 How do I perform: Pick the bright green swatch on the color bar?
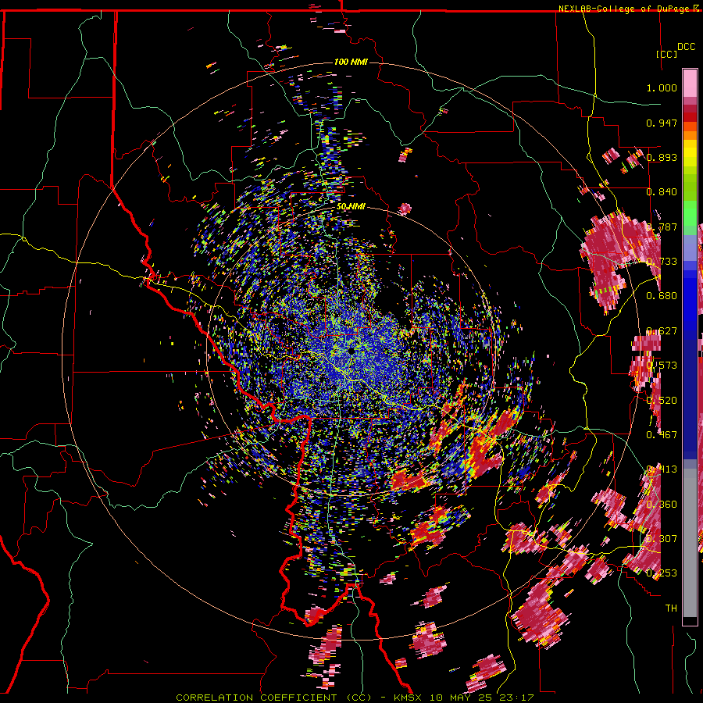click(690, 213)
